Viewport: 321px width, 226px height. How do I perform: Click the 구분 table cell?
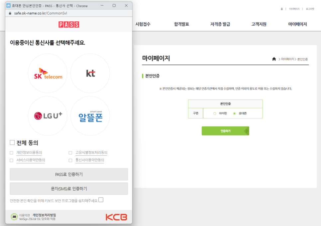pyautogui.click(x=196, y=113)
